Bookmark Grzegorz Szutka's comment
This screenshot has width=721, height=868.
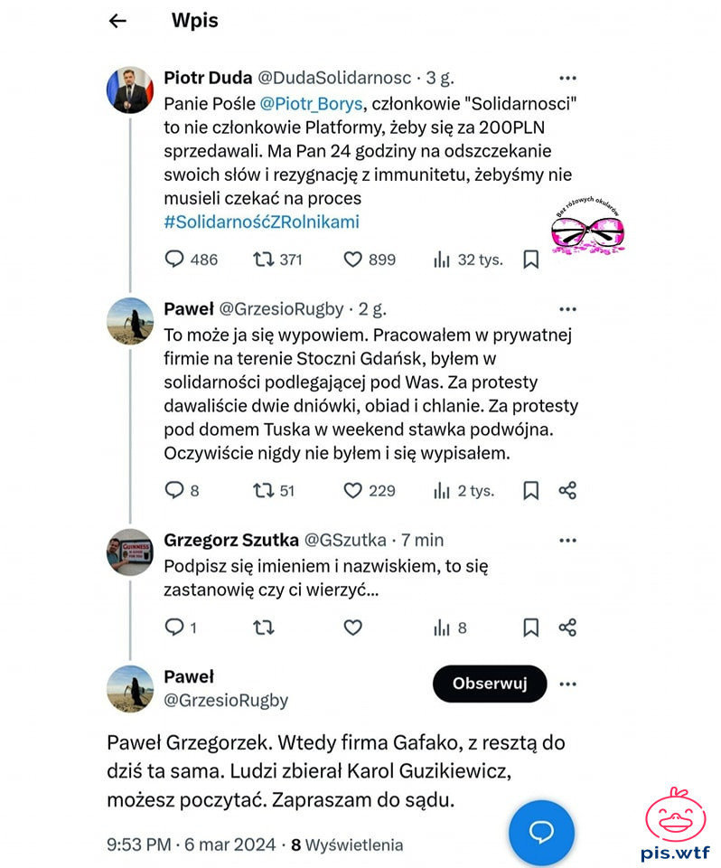tap(531, 627)
